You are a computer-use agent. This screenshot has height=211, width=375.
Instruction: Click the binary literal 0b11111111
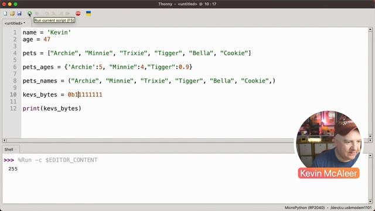[85, 95]
